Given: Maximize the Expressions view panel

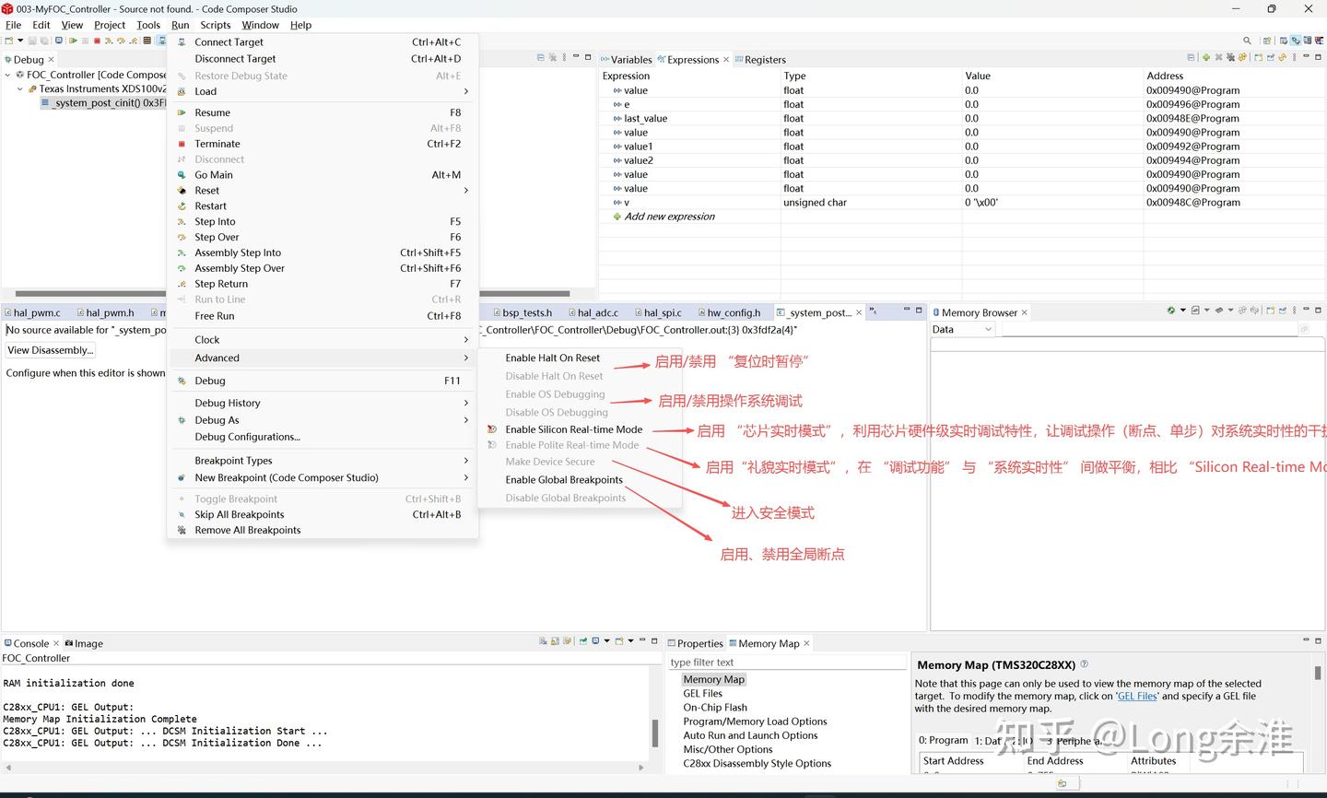Looking at the screenshot, I should coord(1319,58).
